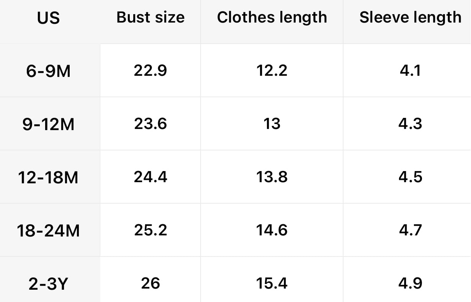Click the Bust size column header
This screenshot has width=471, height=302.
point(150,17)
